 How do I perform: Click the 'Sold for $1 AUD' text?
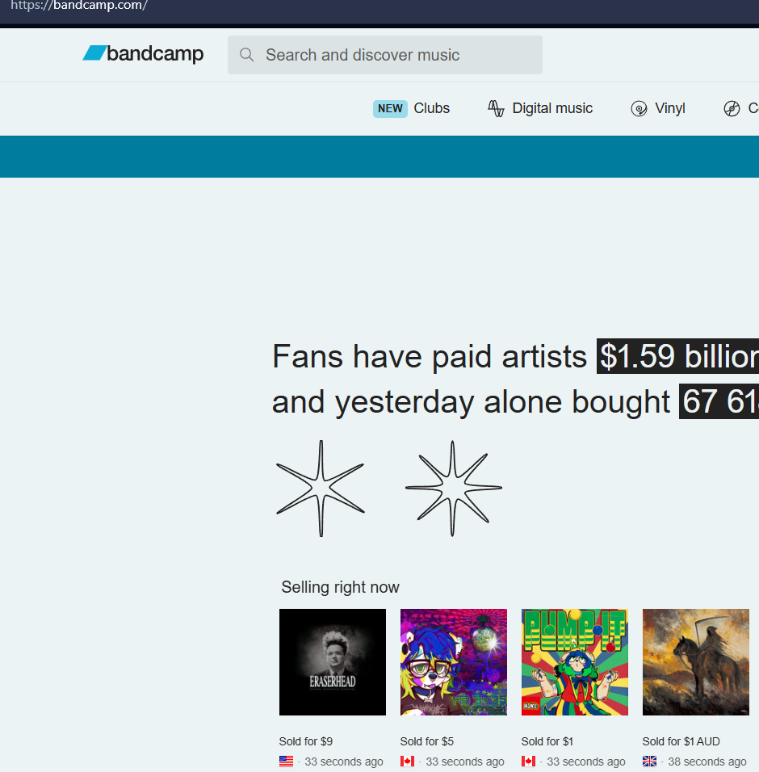click(x=681, y=741)
